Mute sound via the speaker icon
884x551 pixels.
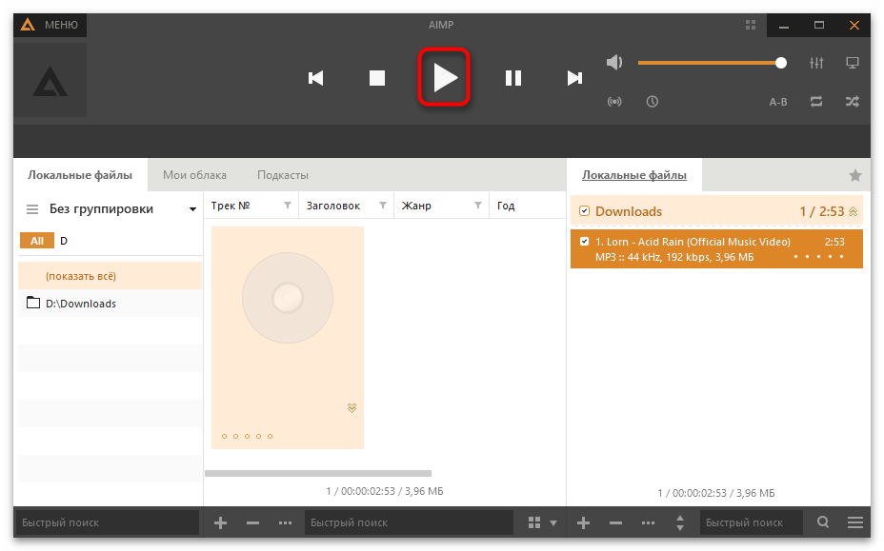click(614, 63)
